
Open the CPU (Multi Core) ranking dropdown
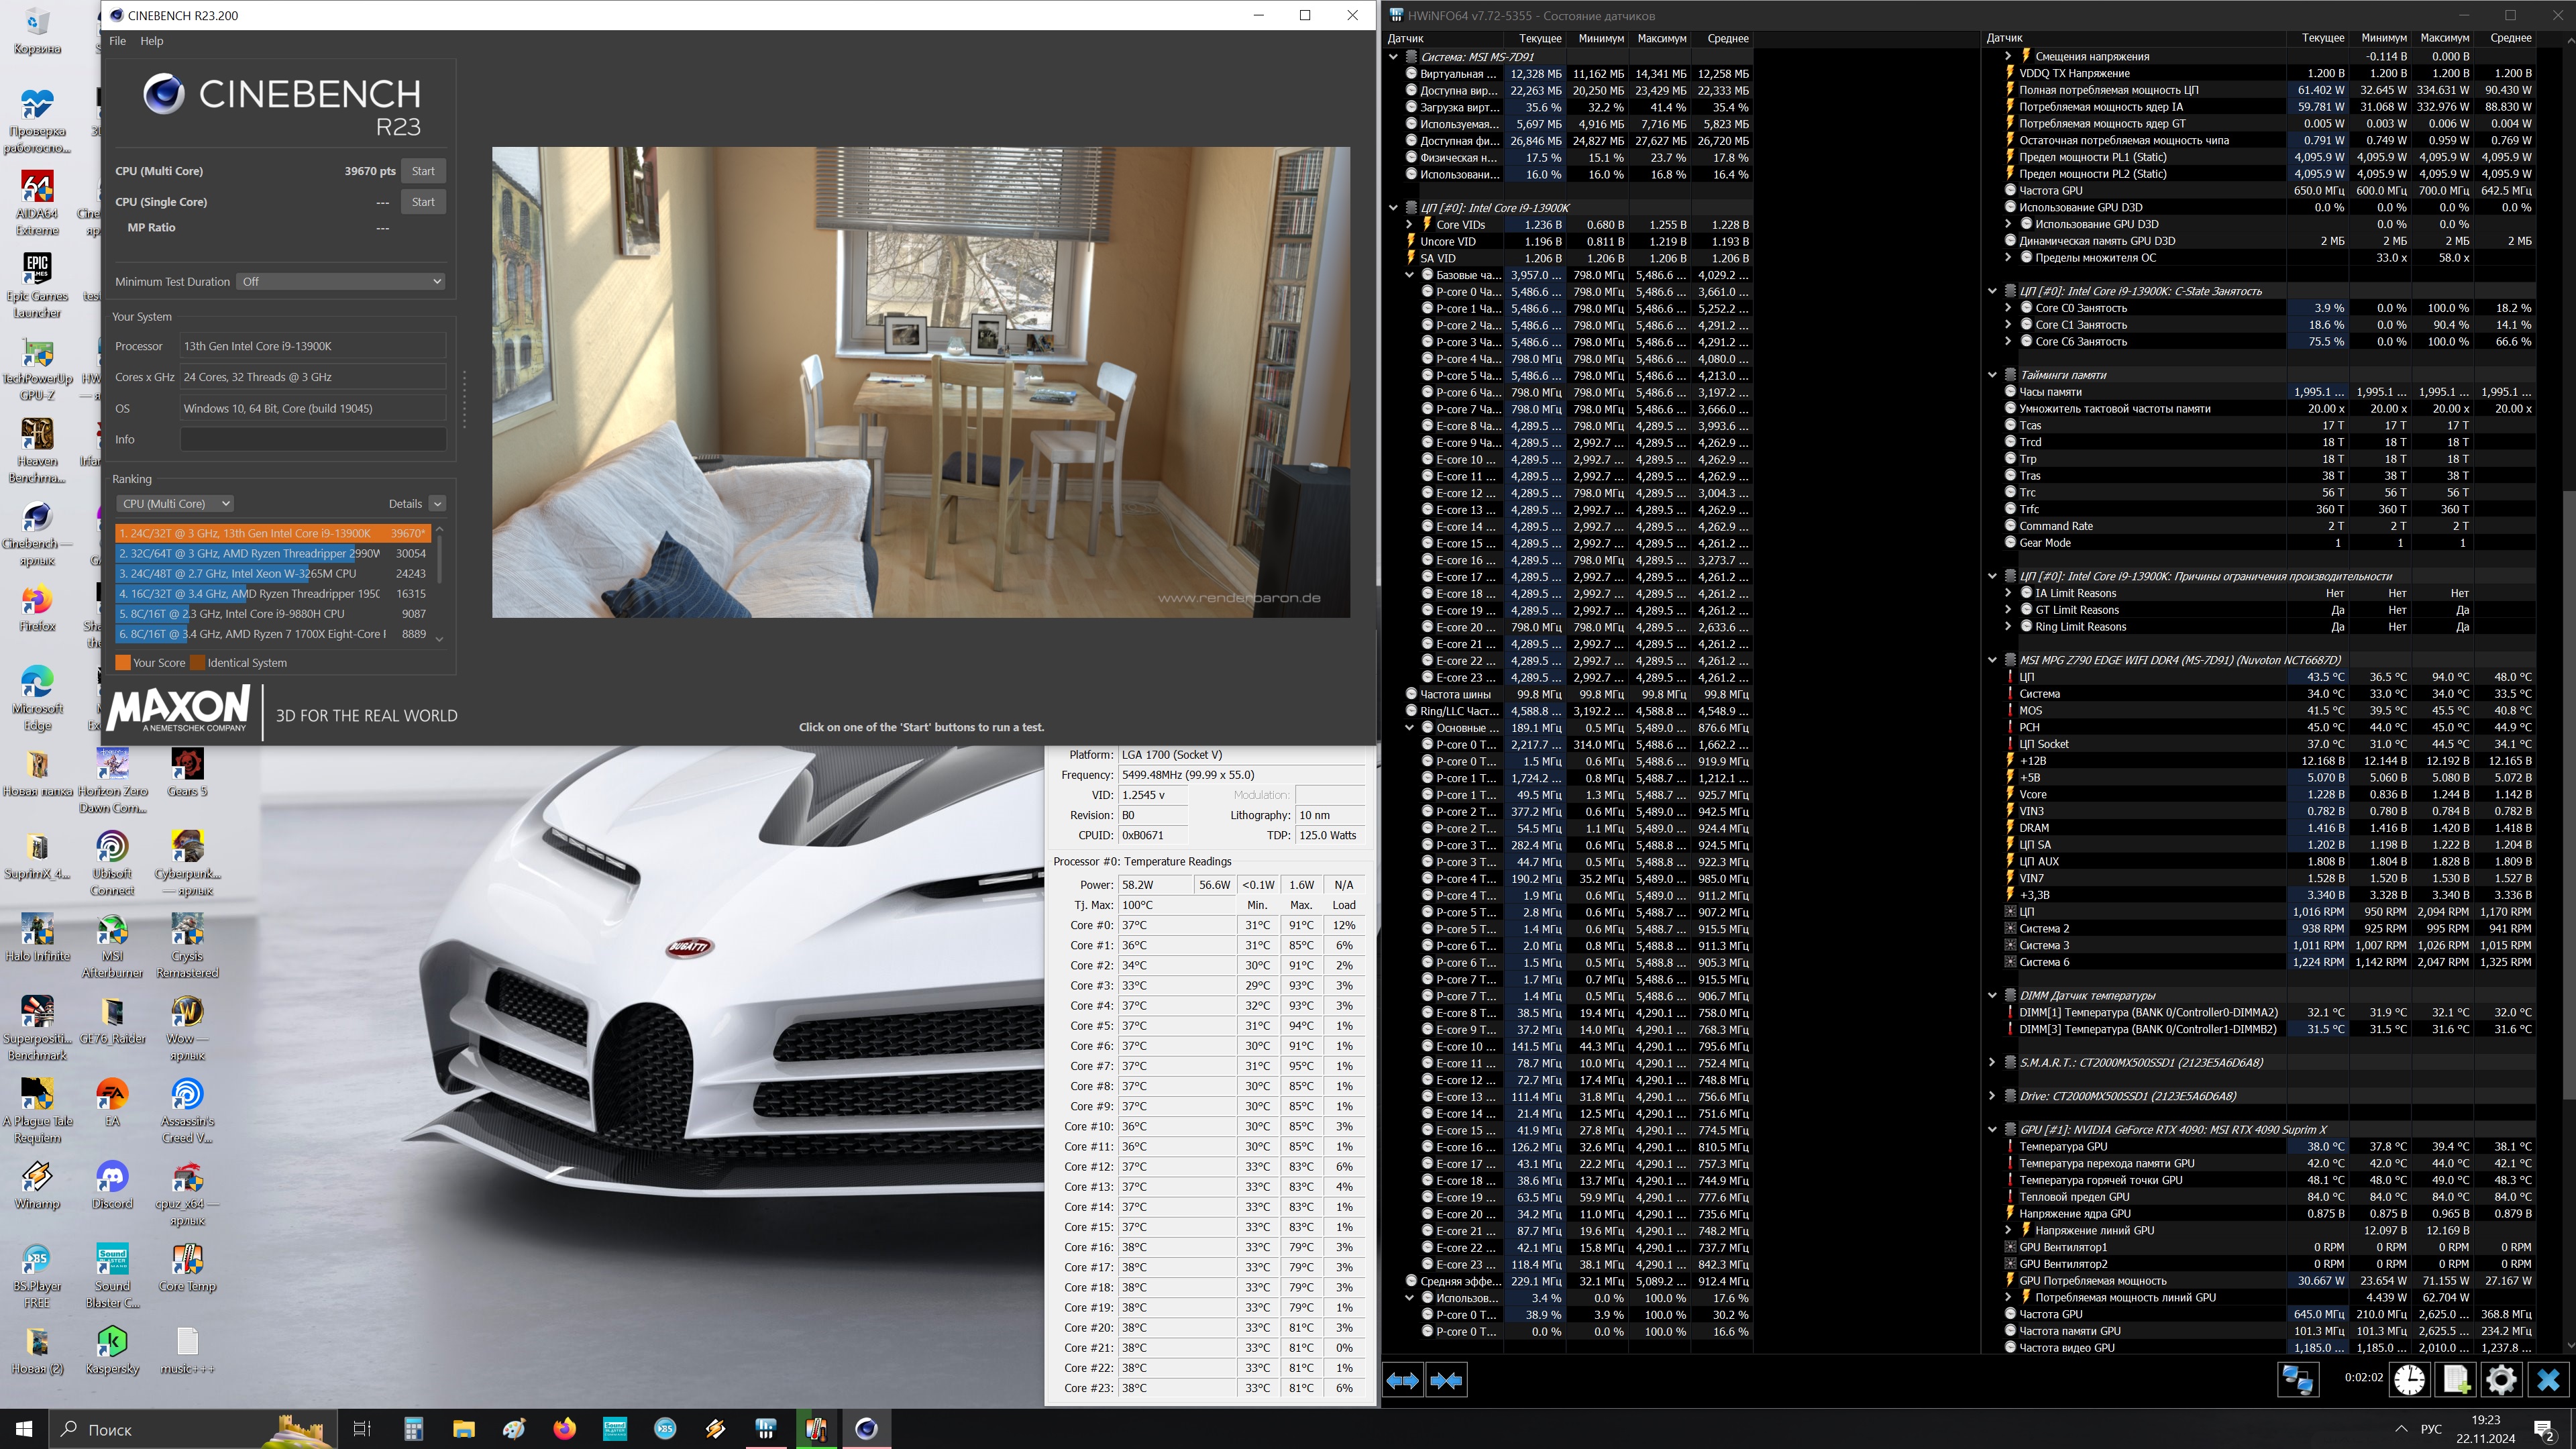click(x=175, y=504)
